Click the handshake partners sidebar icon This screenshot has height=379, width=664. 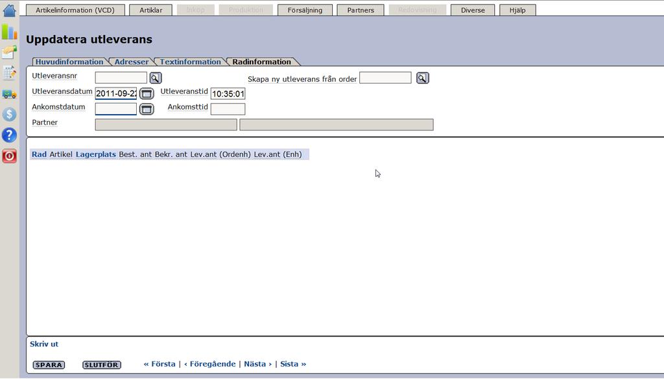click(x=9, y=52)
